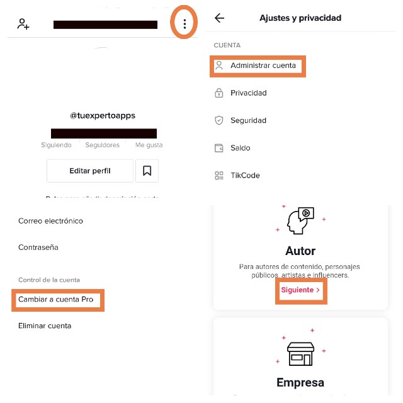Click the Autor head illustration

300,222
